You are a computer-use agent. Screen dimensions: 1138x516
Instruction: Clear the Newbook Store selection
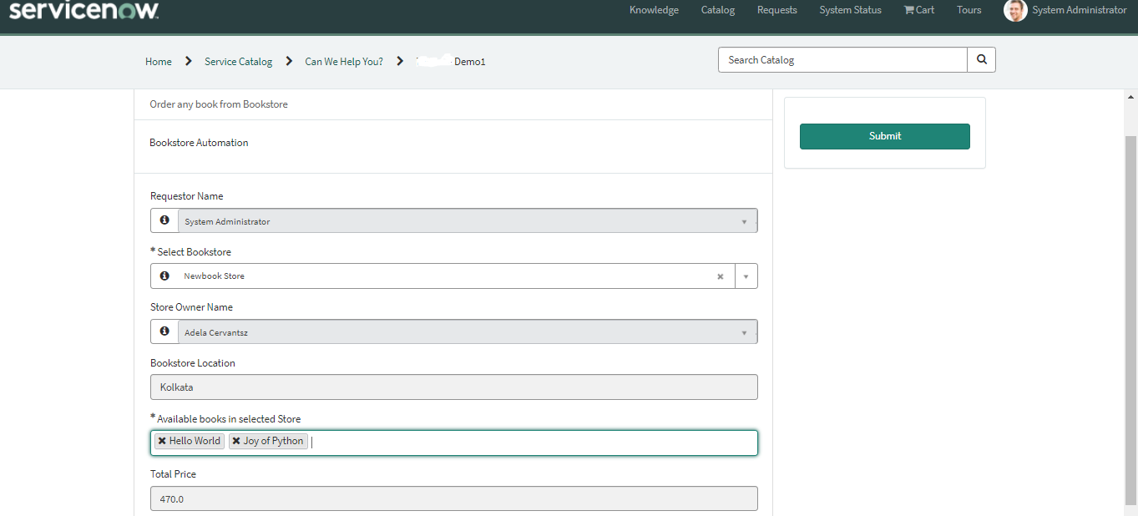720,276
